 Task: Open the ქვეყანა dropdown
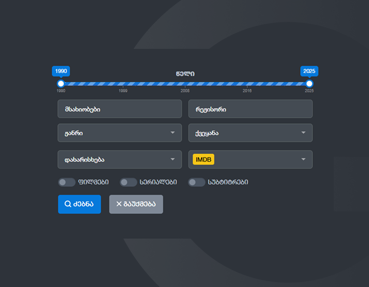250,133
